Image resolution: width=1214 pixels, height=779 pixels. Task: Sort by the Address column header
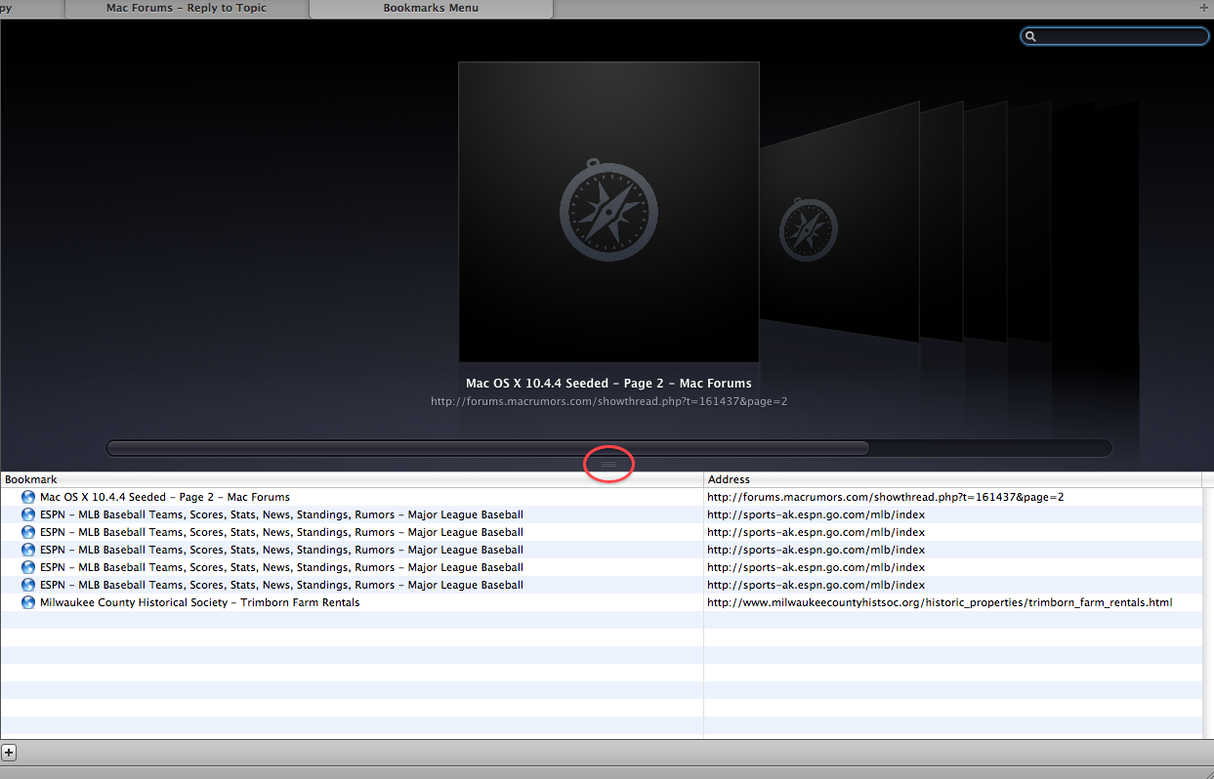[x=953, y=479]
